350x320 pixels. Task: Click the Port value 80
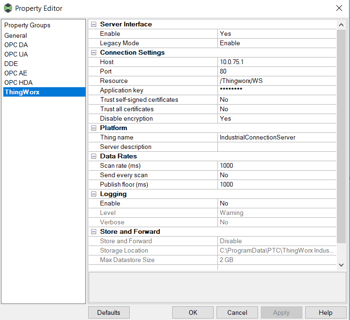tap(277, 71)
